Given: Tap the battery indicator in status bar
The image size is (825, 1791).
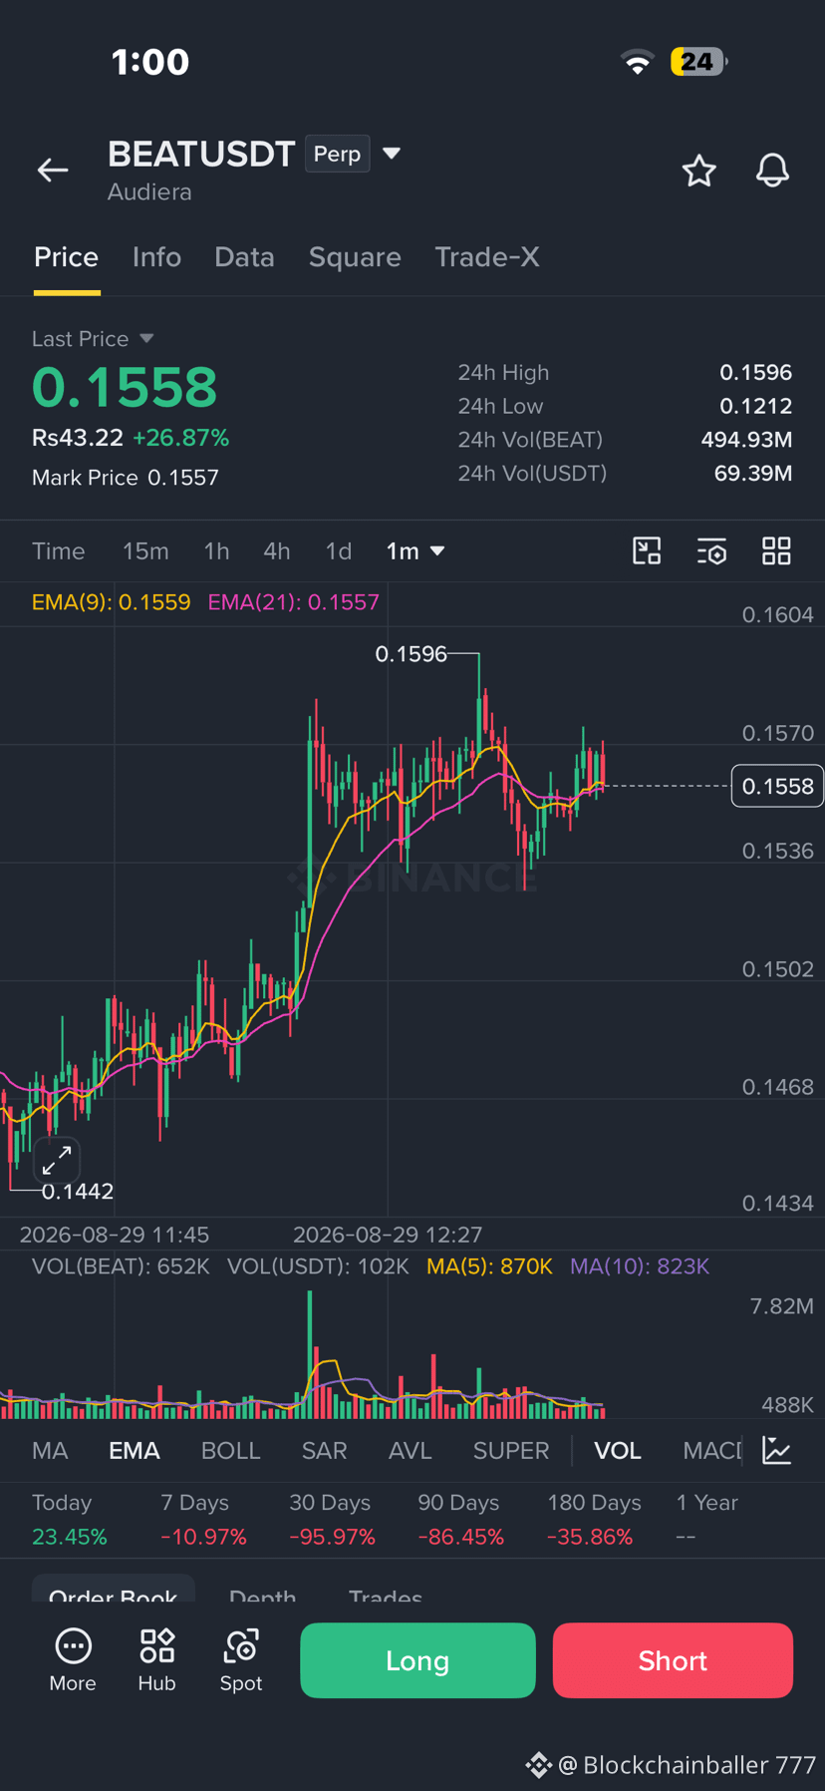Looking at the screenshot, I should click(x=698, y=62).
